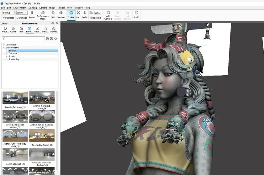
Task: Select Aversis_Clothing-store_3k environment thumbnail
Action: (42, 98)
